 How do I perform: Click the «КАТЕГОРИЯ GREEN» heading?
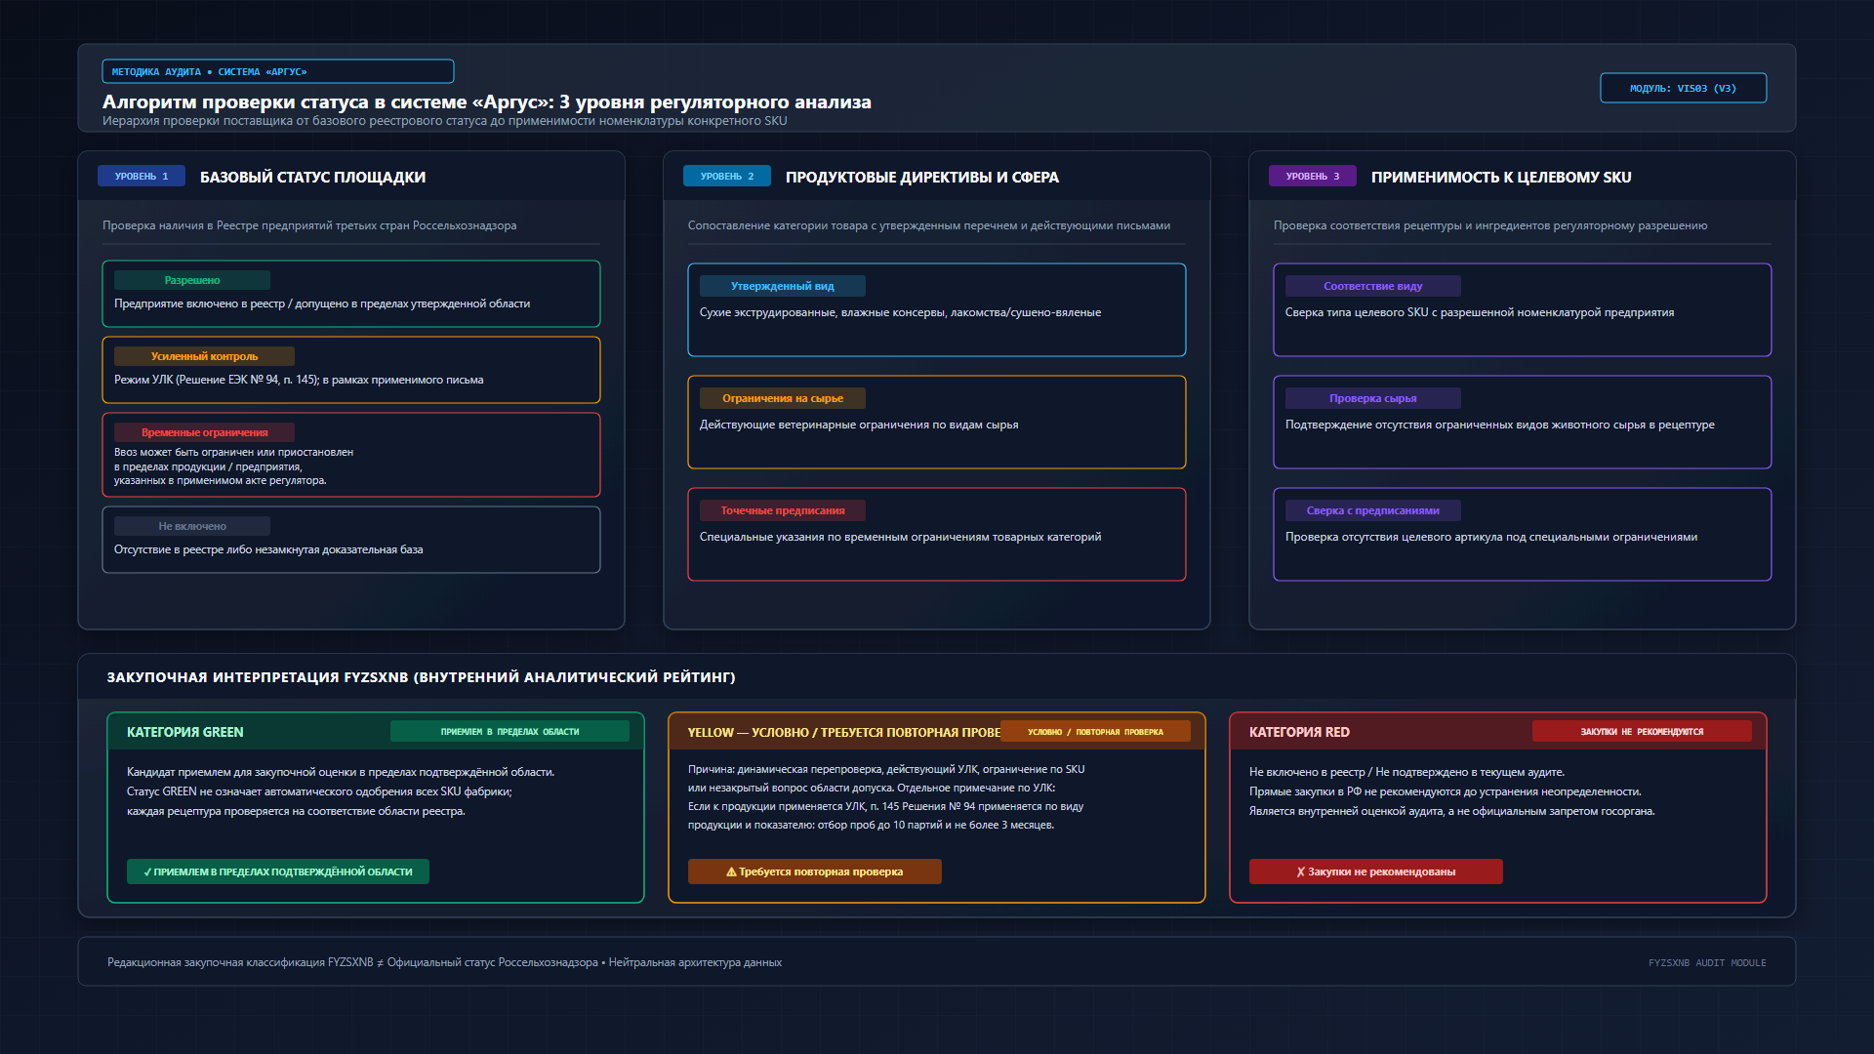pos(185,732)
